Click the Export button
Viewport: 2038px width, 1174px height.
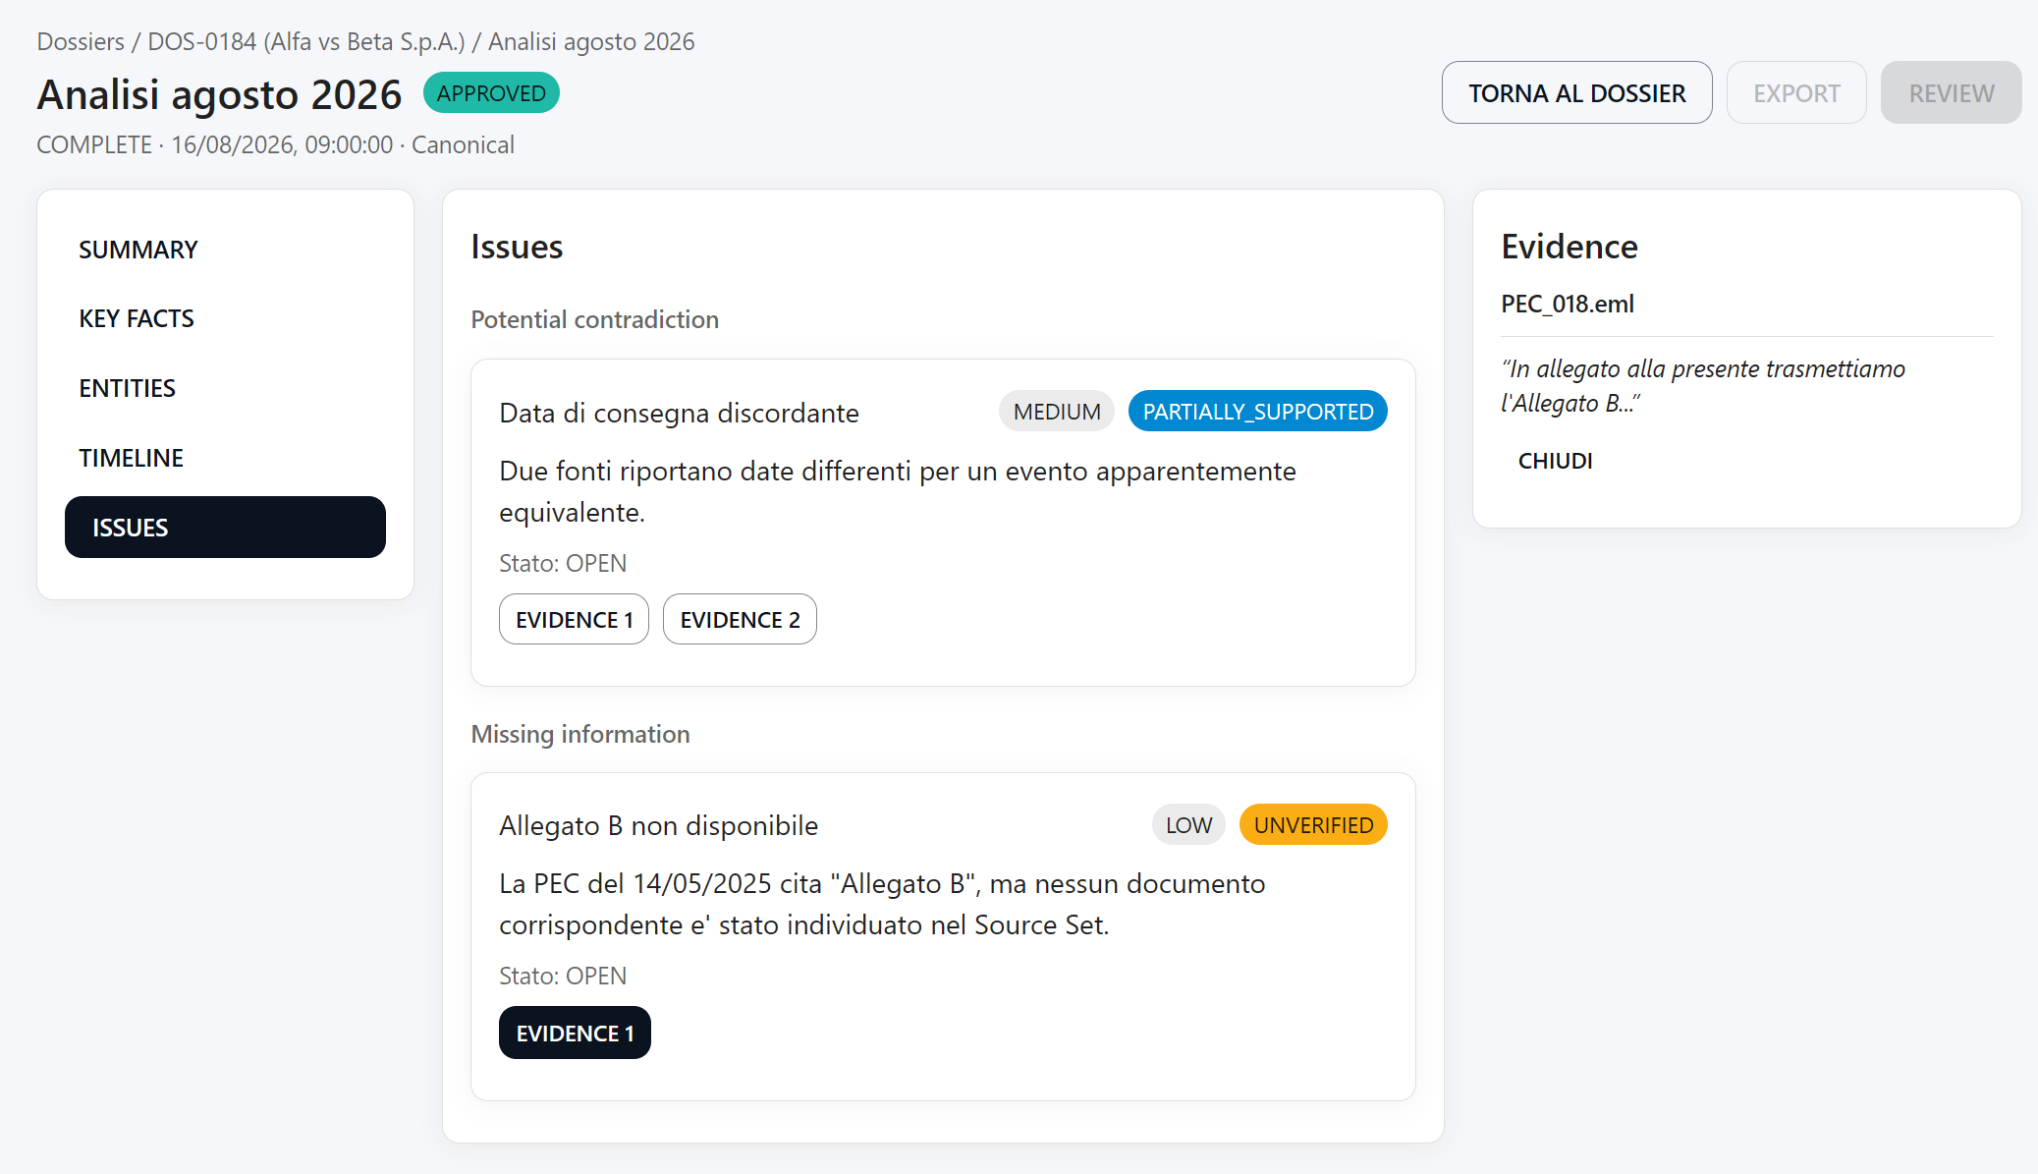(x=1796, y=93)
